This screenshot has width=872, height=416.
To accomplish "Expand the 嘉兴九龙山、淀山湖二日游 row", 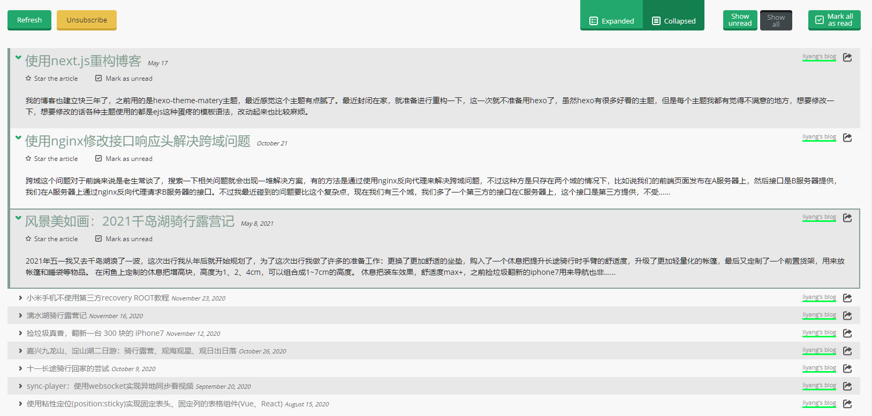I will click(20, 351).
